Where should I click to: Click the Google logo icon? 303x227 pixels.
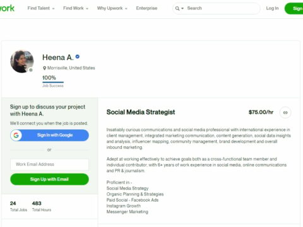click(x=16, y=135)
